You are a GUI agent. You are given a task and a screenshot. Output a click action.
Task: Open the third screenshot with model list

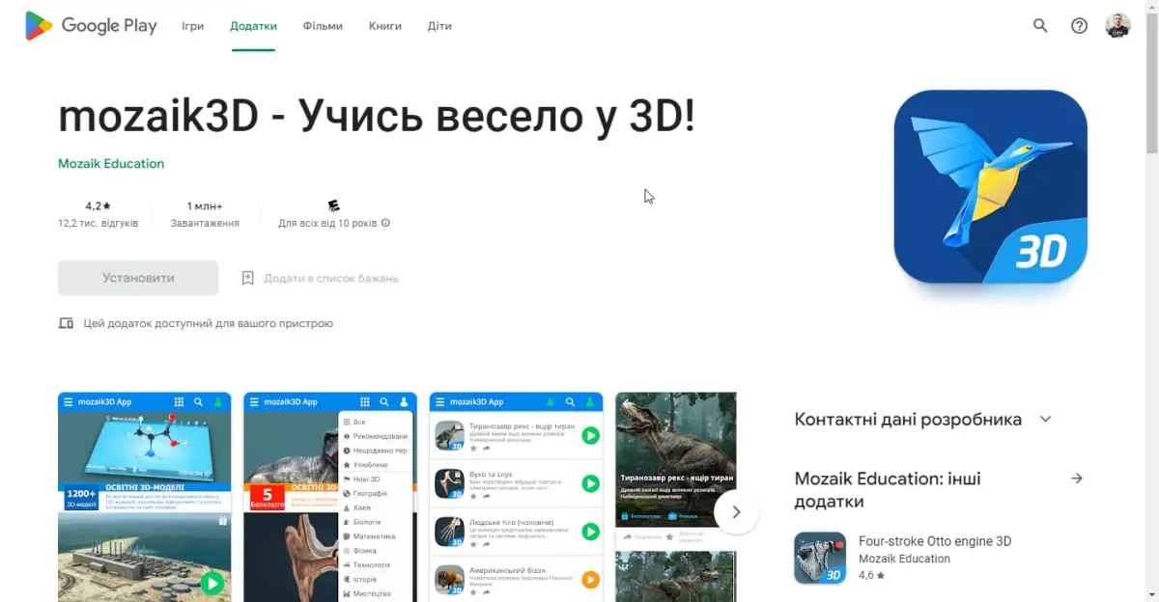point(516,497)
